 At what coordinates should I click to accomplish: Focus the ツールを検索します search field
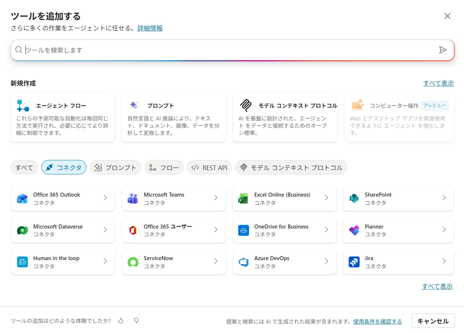[232, 50]
